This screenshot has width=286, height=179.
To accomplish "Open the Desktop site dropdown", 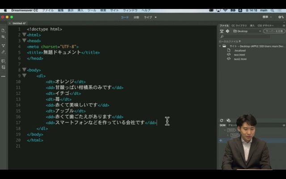I will pyautogui.click(x=247, y=31).
